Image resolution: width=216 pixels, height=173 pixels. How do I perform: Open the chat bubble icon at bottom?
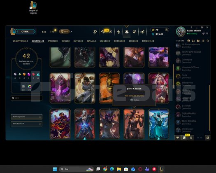pyautogui.click(x=178, y=138)
